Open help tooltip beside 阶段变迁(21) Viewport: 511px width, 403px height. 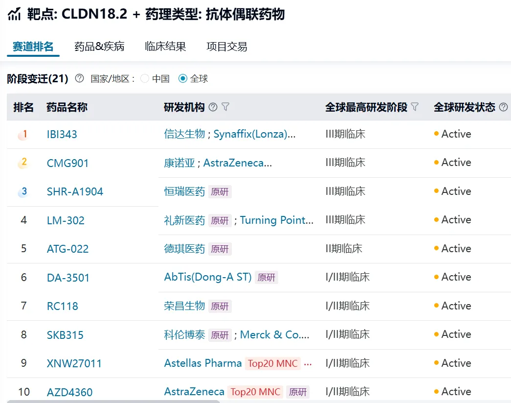[79, 78]
